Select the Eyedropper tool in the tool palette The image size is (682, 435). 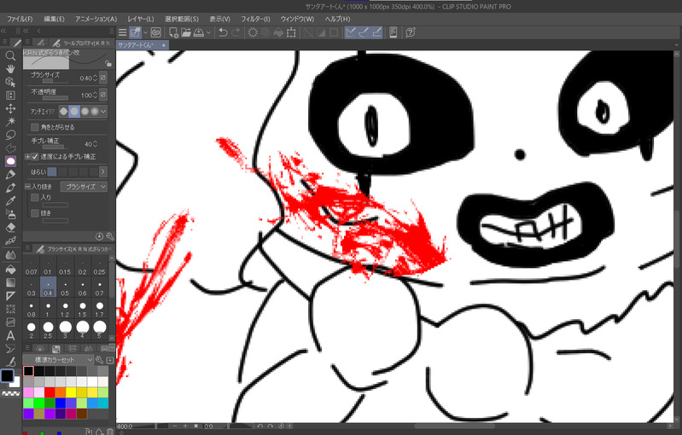coord(10,200)
